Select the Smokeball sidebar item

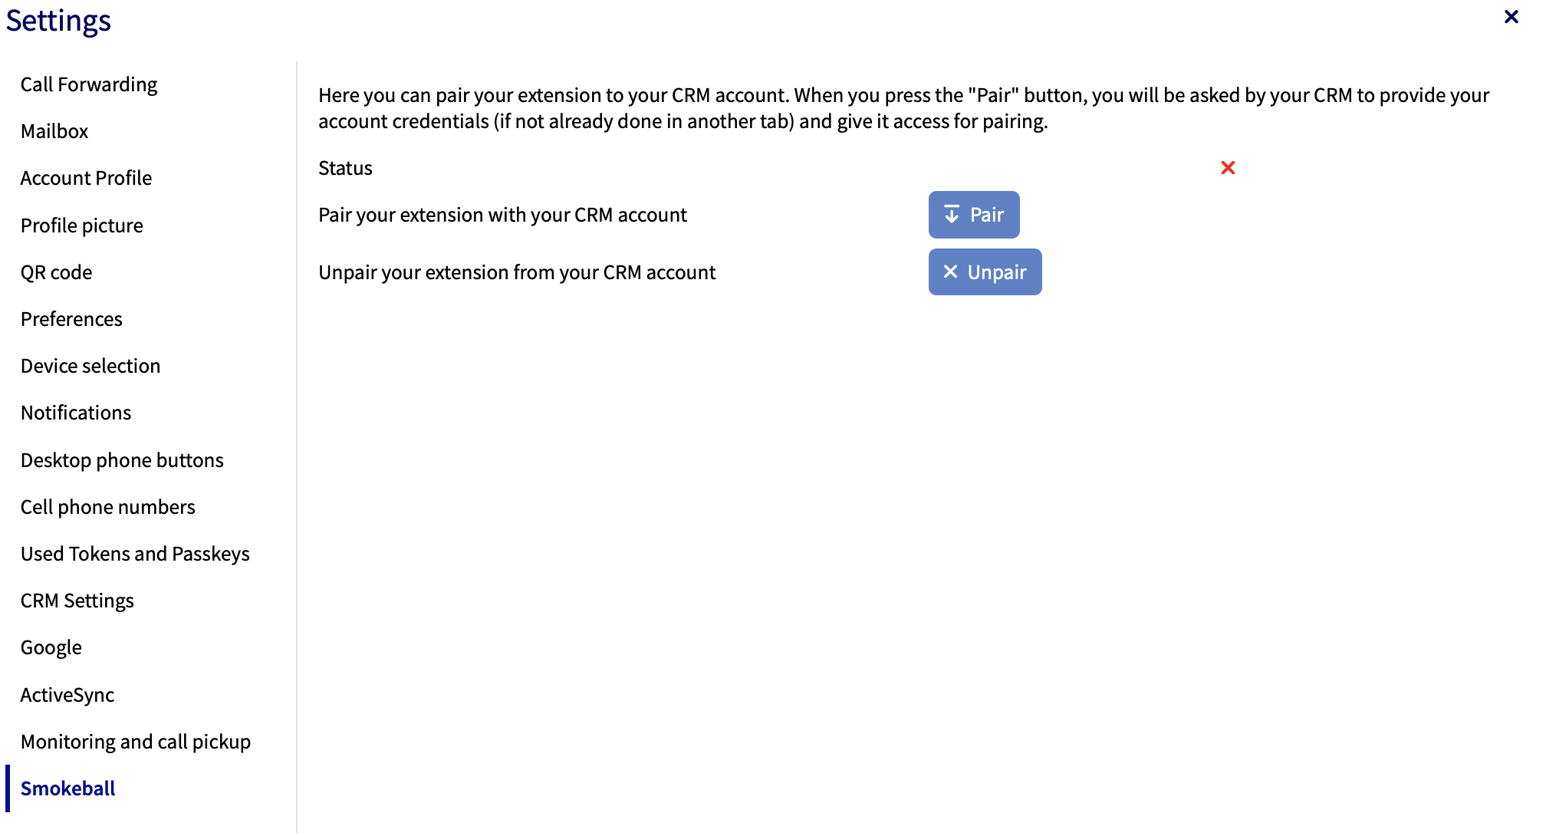[x=68, y=788]
